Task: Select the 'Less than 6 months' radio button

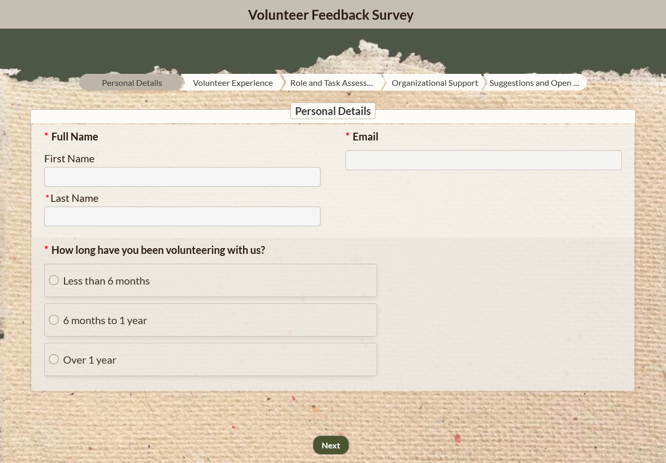Action: pos(54,280)
